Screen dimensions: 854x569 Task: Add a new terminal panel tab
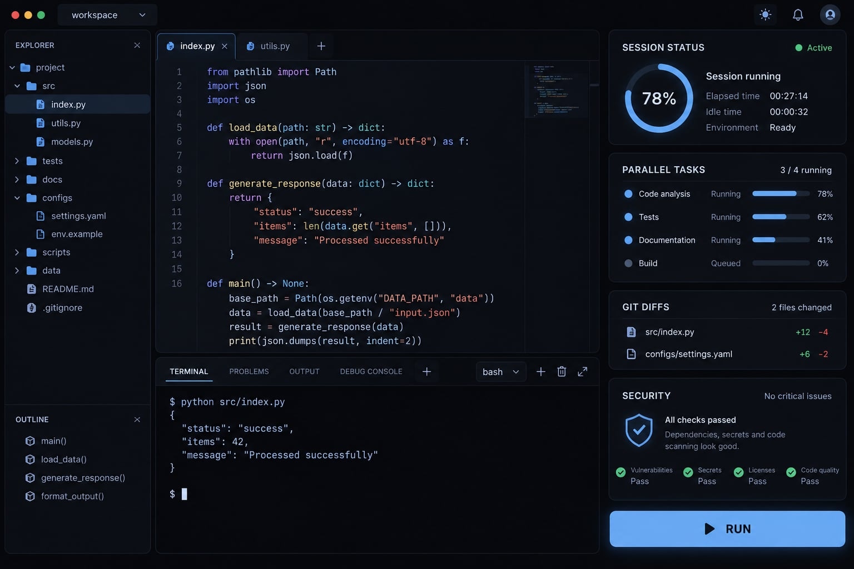427,372
